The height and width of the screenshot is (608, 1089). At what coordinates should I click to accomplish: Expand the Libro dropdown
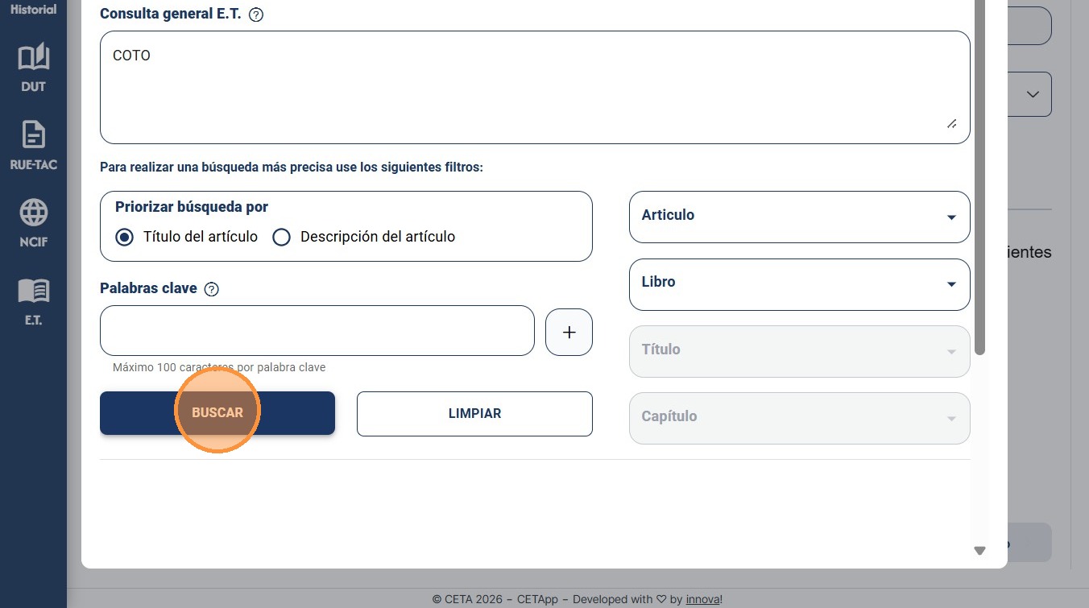(799, 284)
